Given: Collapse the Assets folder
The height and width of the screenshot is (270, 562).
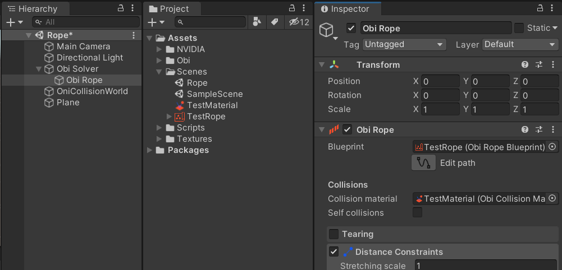Looking at the screenshot, I should coord(149,38).
